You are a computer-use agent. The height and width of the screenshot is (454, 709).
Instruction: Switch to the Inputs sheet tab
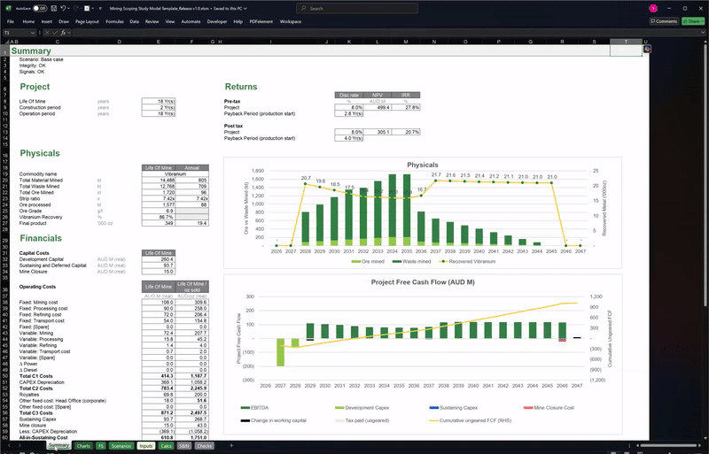(x=145, y=446)
